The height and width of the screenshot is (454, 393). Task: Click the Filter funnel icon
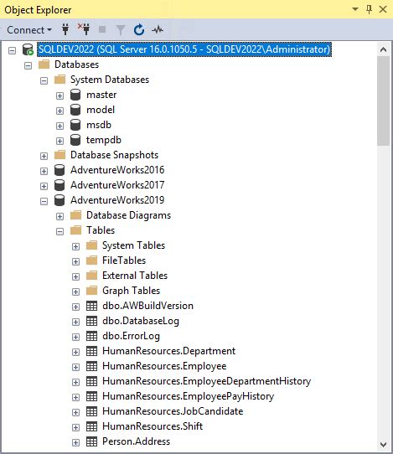click(x=121, y=30)
